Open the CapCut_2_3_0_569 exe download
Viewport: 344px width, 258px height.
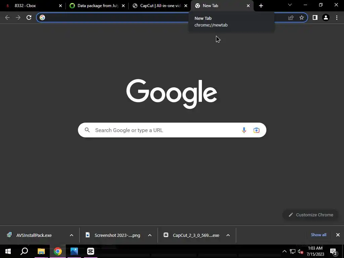click(196, 235)
